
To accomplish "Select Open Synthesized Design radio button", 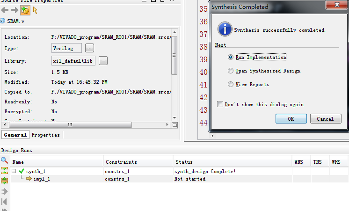I will click(x=231, y=71).
